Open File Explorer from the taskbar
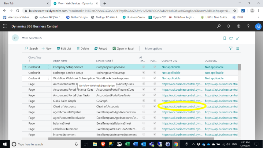 coord(95,144)
